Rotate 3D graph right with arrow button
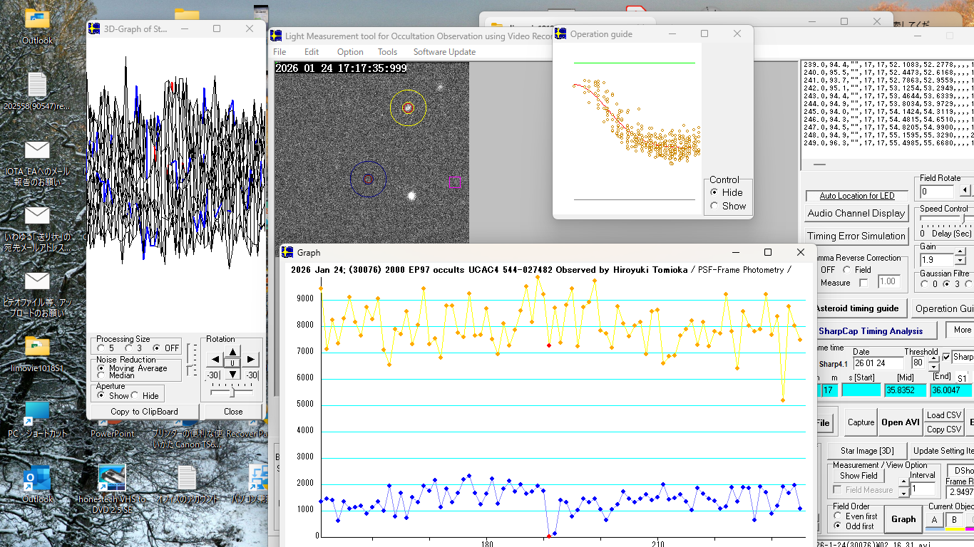Screen dimensions: 974x547 point(251,359)
